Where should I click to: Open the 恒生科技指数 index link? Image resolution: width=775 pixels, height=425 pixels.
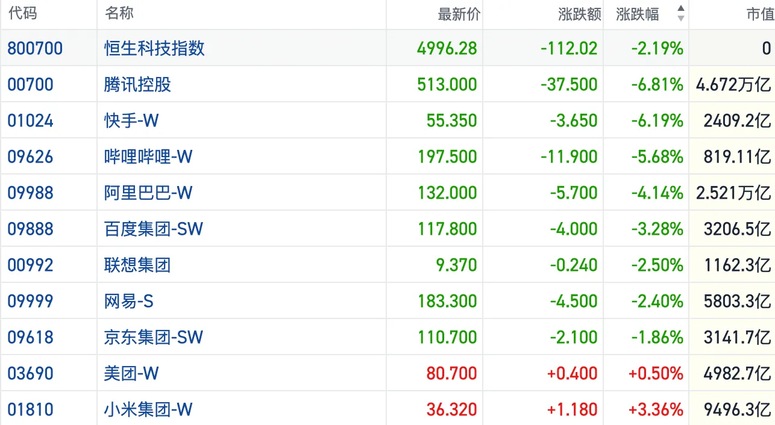tap(154, 48)
